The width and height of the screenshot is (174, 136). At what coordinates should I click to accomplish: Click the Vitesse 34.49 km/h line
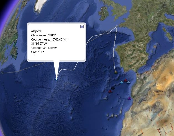click(x=44, y=48)
